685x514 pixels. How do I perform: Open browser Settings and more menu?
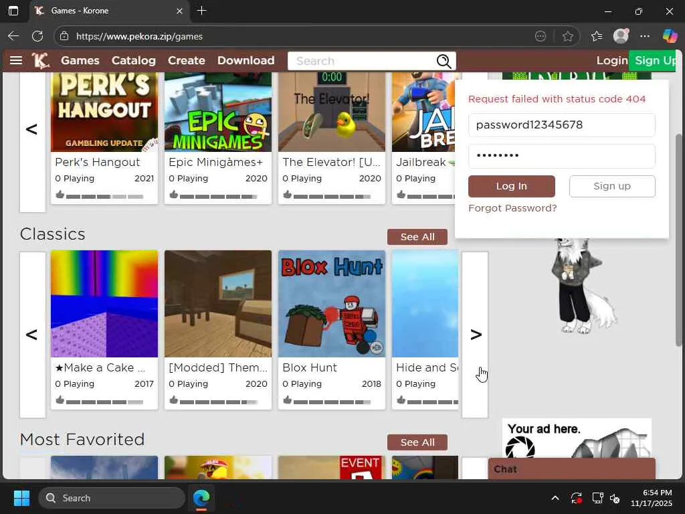(645, 36)
